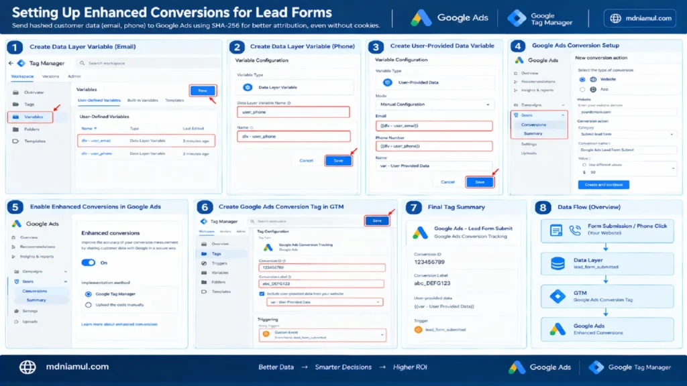Click the Insights & reports icon in step 4 sidebar
687x386 pixels.
tap(516, 90)
